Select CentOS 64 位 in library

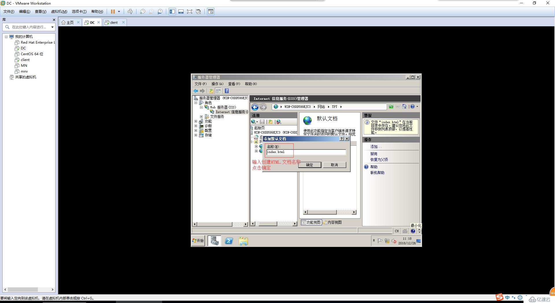[29, 54]
